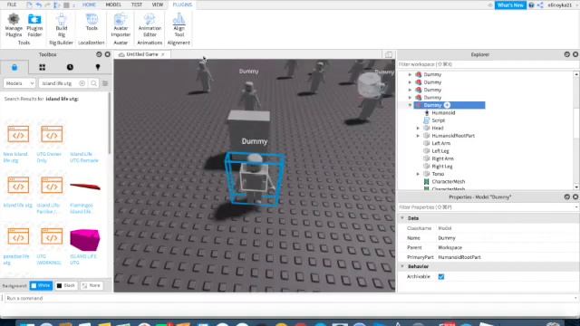Open Localization Tools
This screenshot has width=580, height=326.
click(x=92, y=22)
